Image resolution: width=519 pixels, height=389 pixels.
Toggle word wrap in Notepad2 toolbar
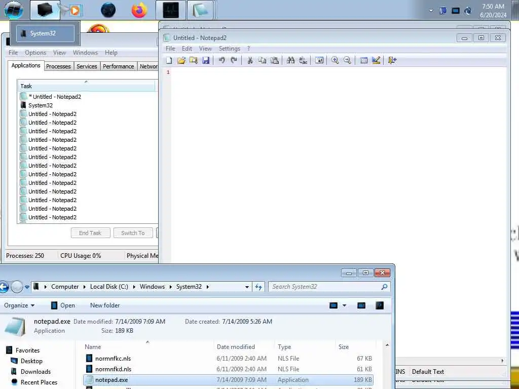point(319,60)
